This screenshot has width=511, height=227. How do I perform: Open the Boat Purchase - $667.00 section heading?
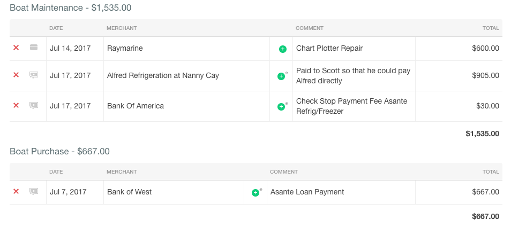tap(59, 152)
